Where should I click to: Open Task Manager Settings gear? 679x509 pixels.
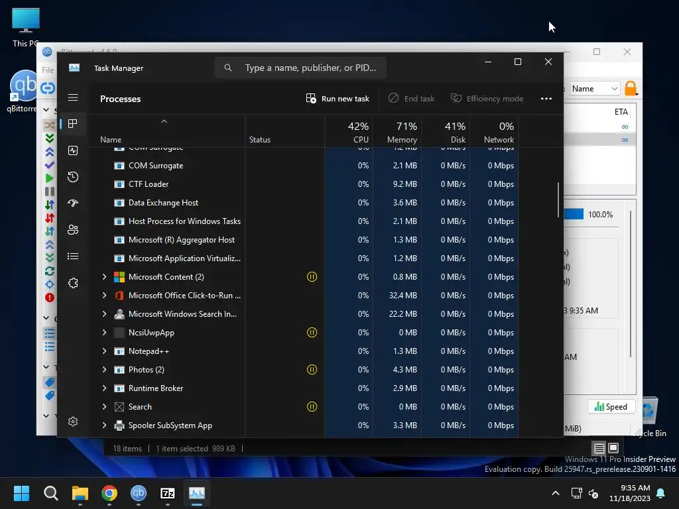73,422
